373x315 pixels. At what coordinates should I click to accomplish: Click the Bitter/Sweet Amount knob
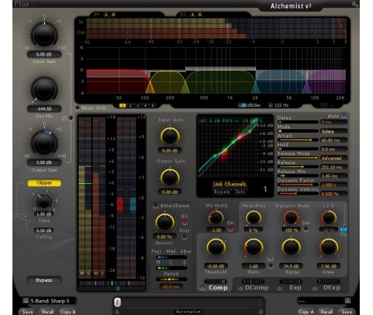(164, 222)
